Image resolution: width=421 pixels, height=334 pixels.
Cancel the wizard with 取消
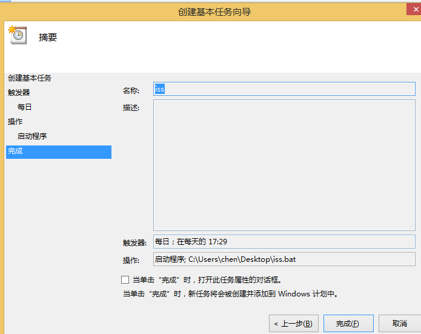click(400, 323)
